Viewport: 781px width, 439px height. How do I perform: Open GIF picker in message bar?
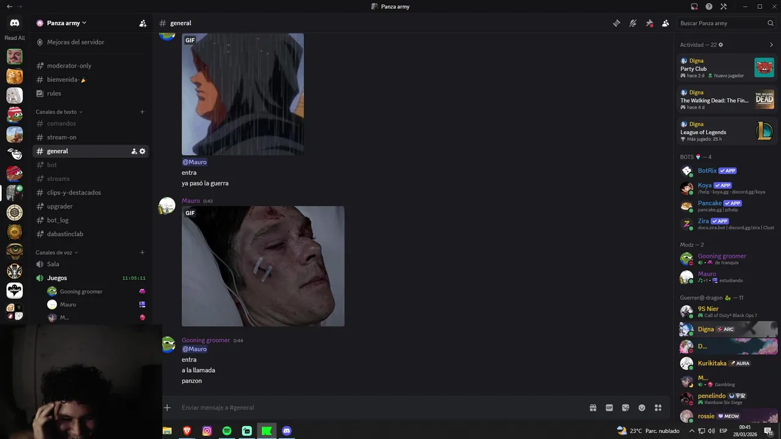[x=609, y=408]
